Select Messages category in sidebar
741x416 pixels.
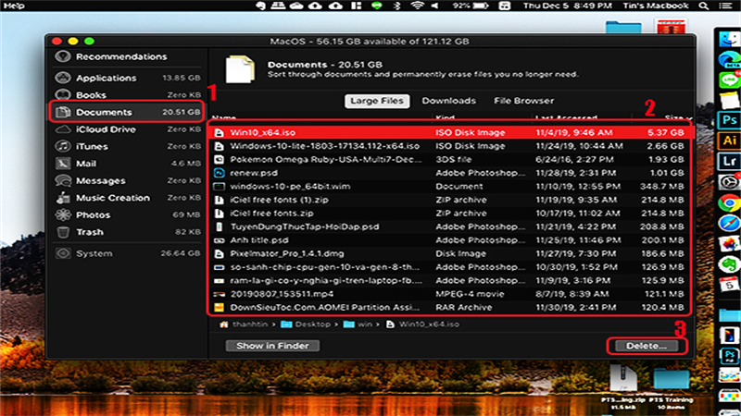pyautogui.click(x=127, y=180)
